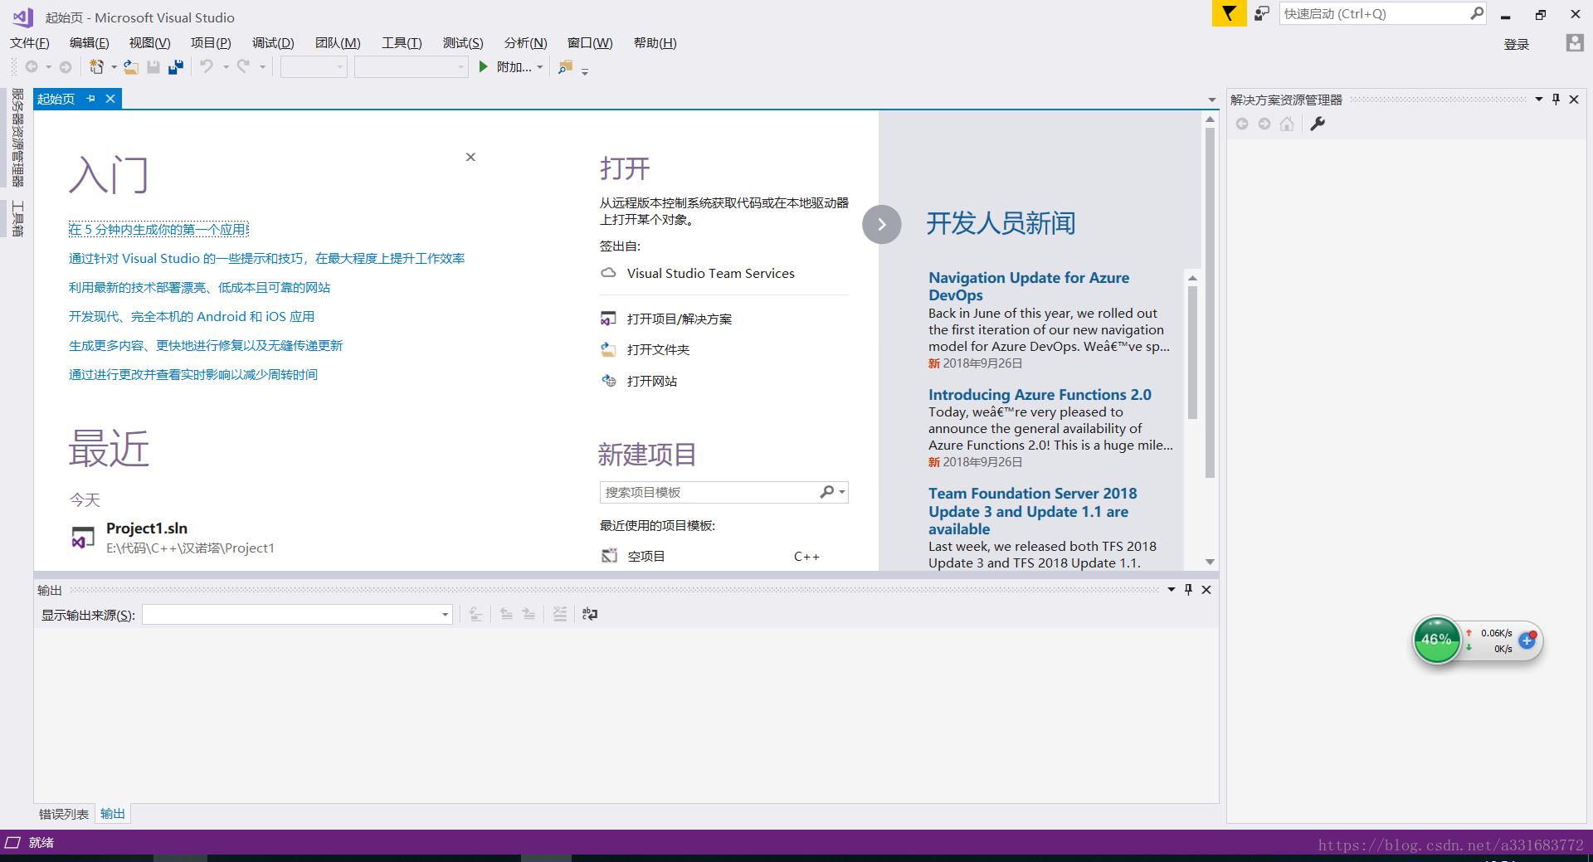Click Solution Explorer Home icon

(1287, 124)
